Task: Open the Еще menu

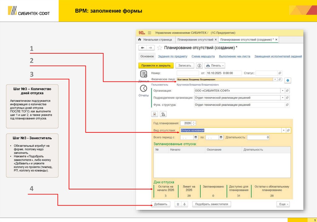Action: tap(283, 204)
